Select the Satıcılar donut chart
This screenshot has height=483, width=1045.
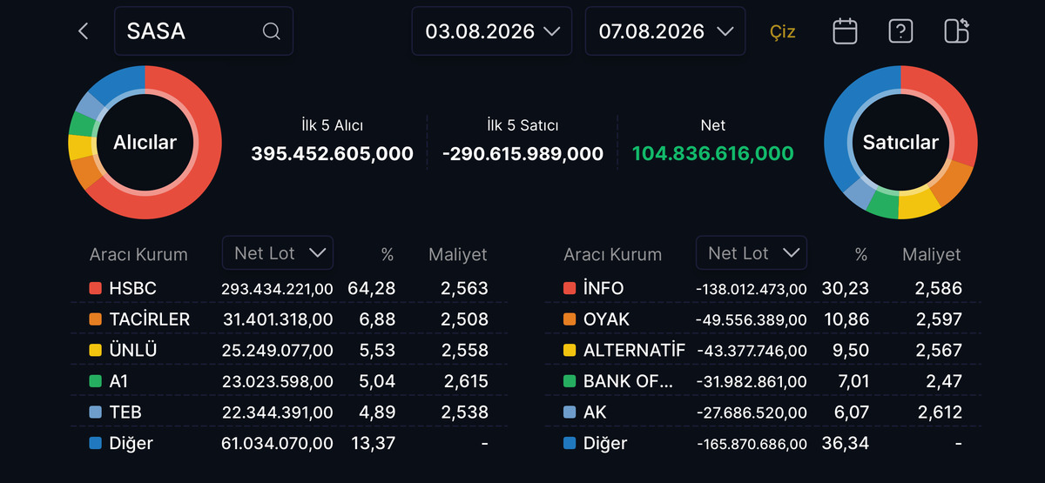click(x=900, y=143)
